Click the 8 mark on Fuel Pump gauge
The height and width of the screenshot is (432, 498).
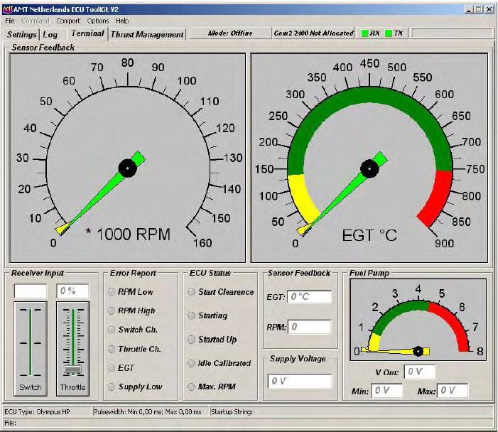(x=480, y=351)
